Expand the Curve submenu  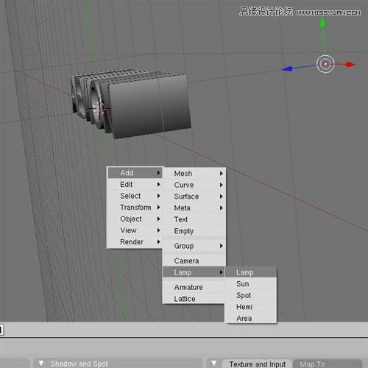click(x=194, y=185)
